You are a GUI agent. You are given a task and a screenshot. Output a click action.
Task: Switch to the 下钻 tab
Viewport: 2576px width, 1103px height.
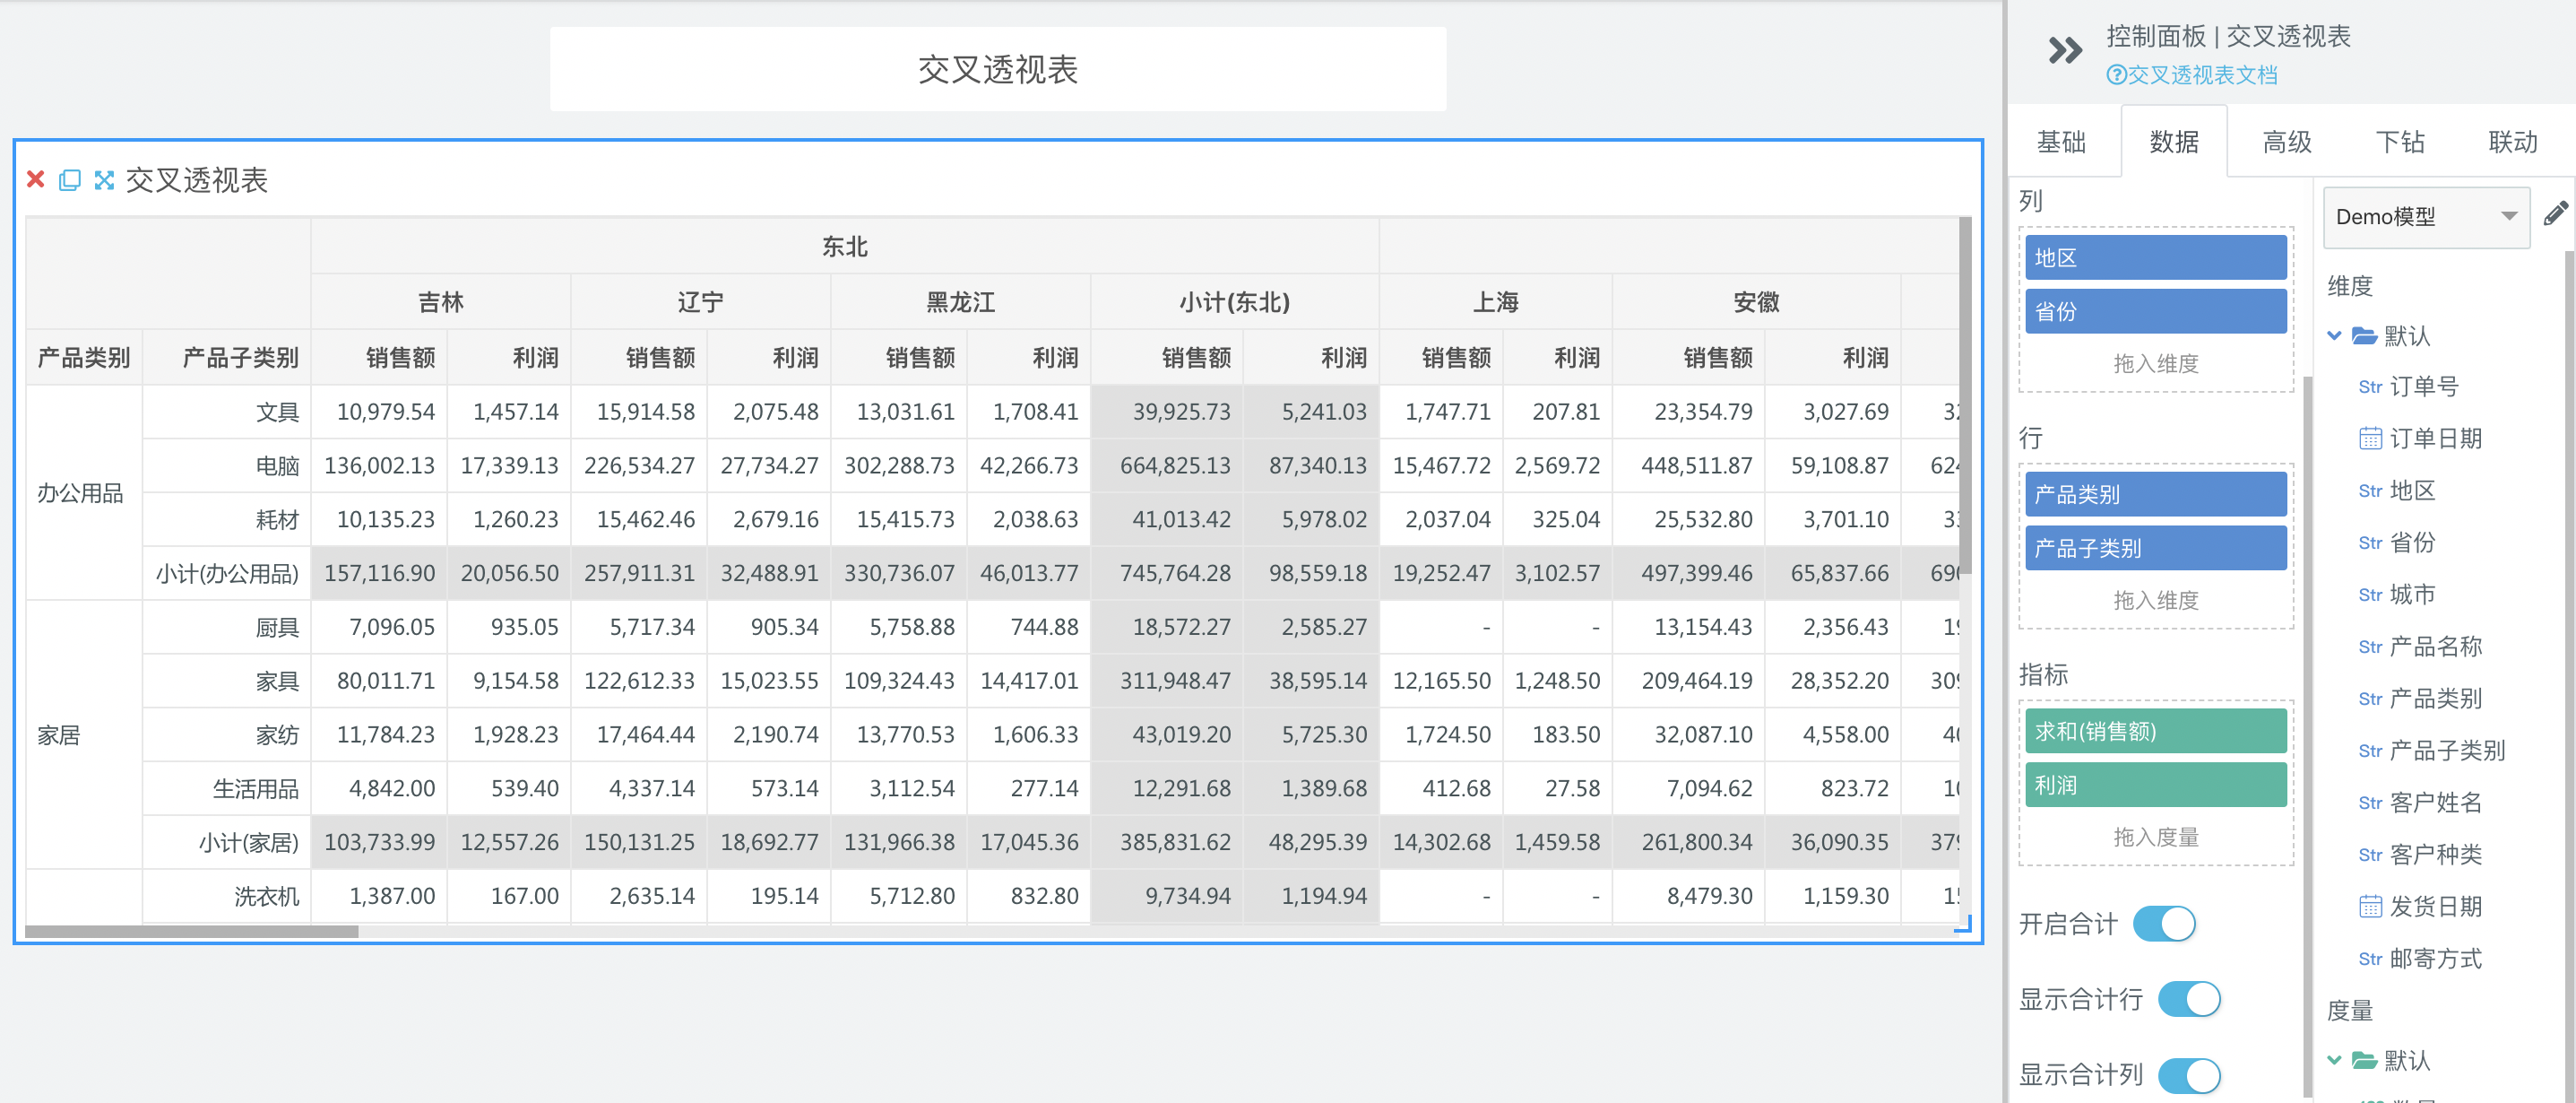tap(2400, 142)
